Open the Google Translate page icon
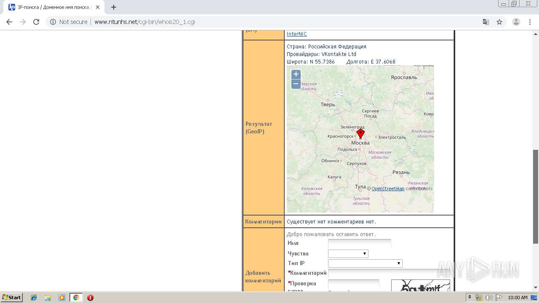The width and height of the screenshot is (539, 303). coord(486,22)
